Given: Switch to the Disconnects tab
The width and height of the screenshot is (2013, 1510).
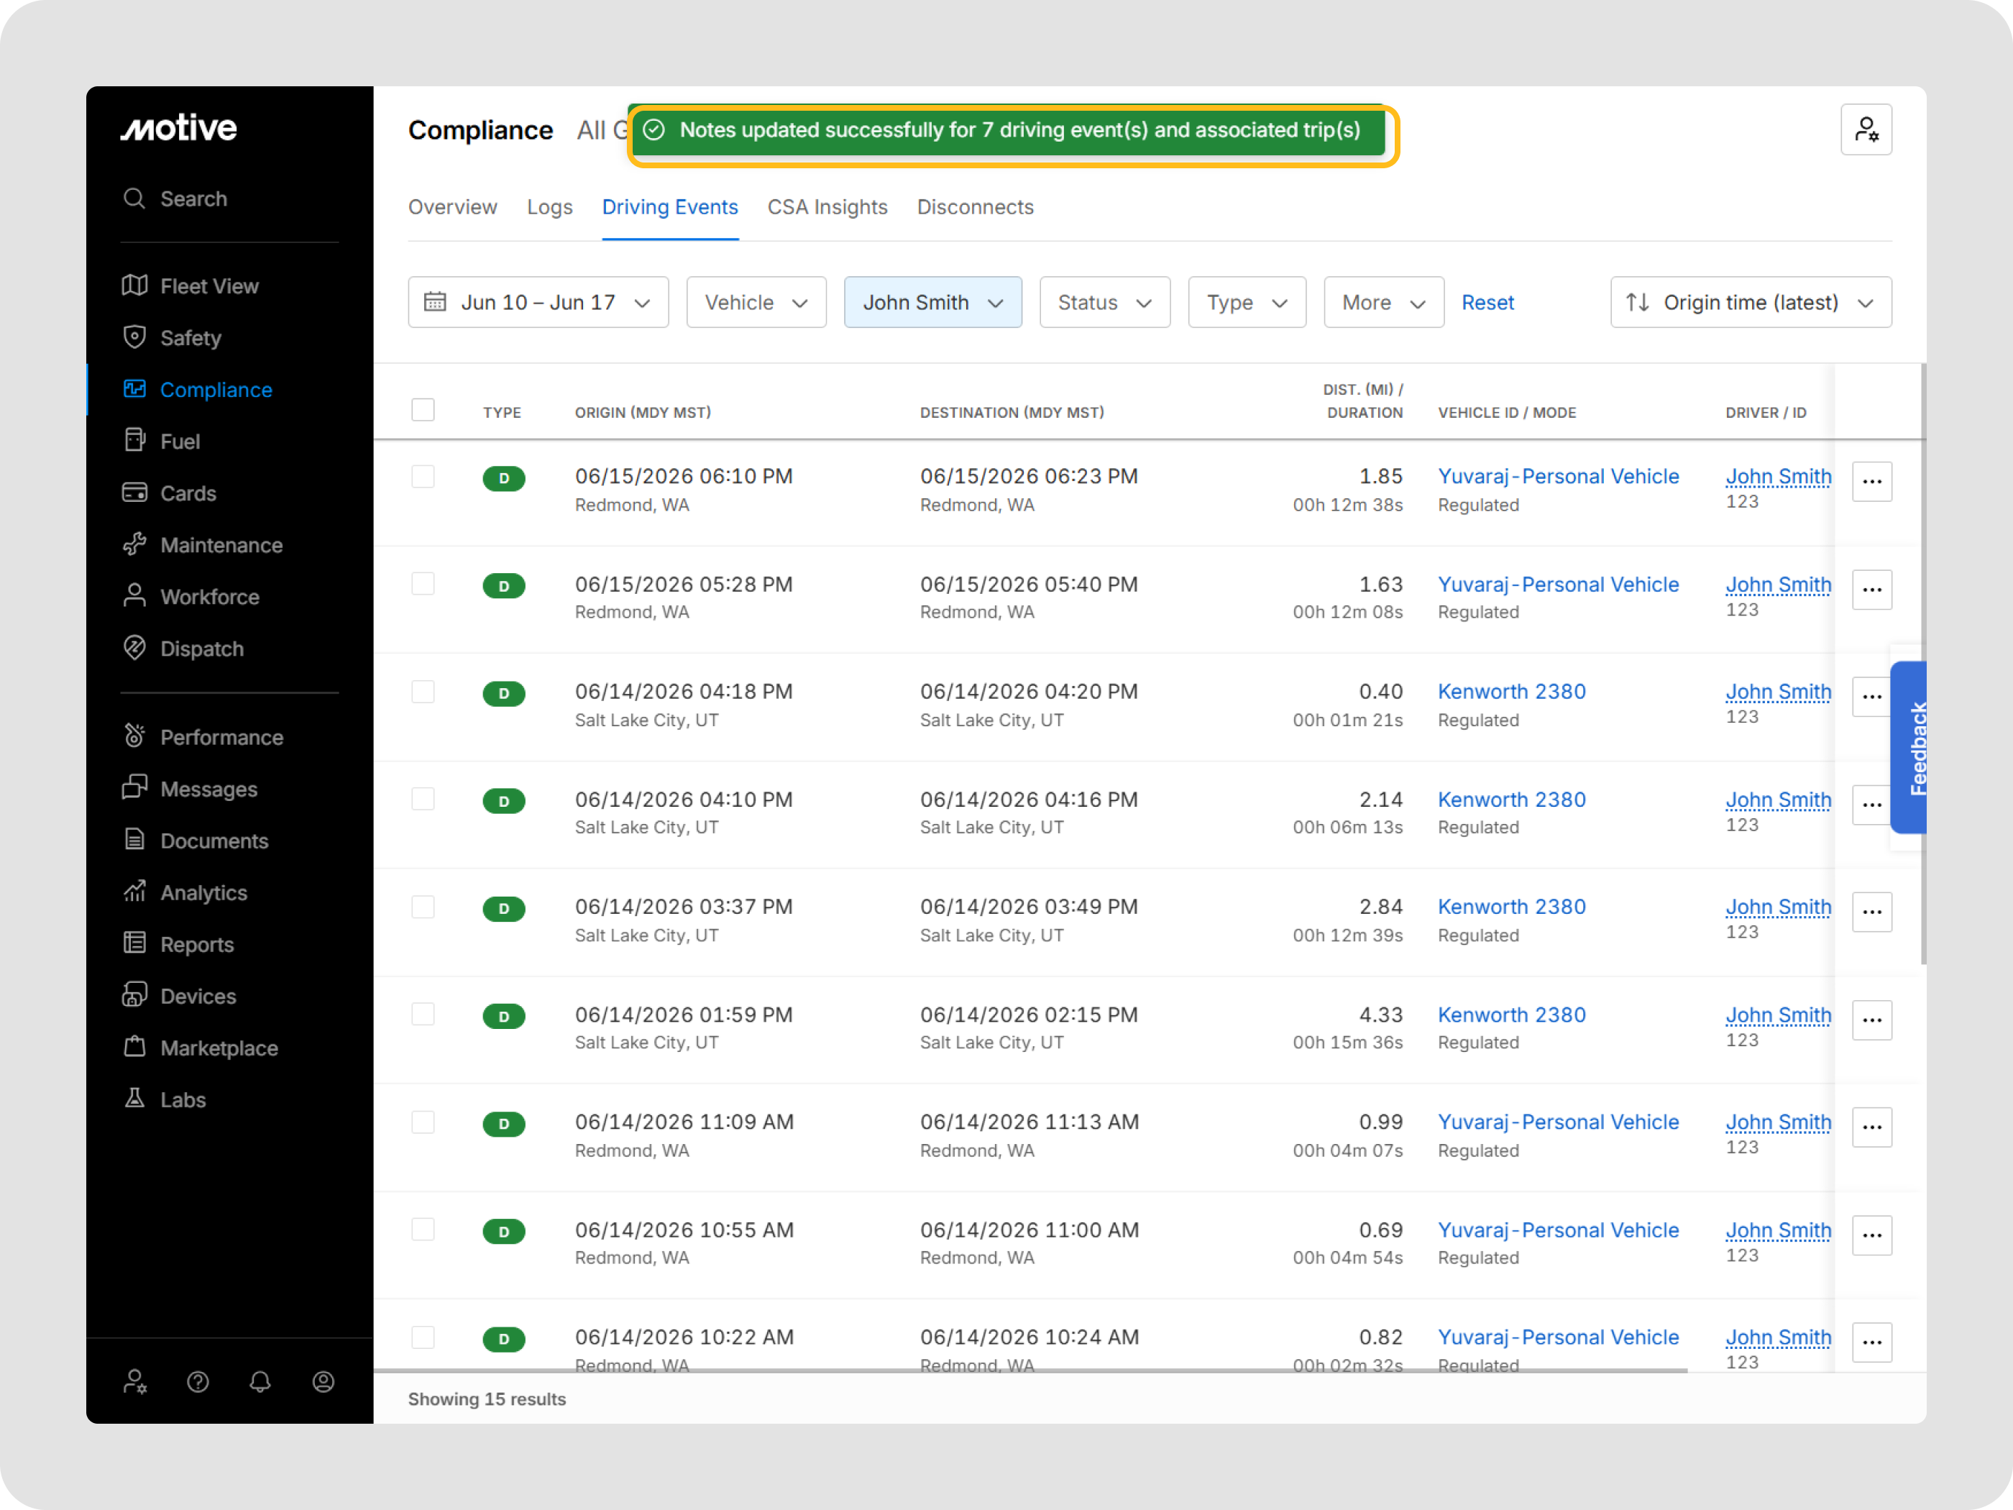Looking at the screenshot, I should click(x=975, y=208).
